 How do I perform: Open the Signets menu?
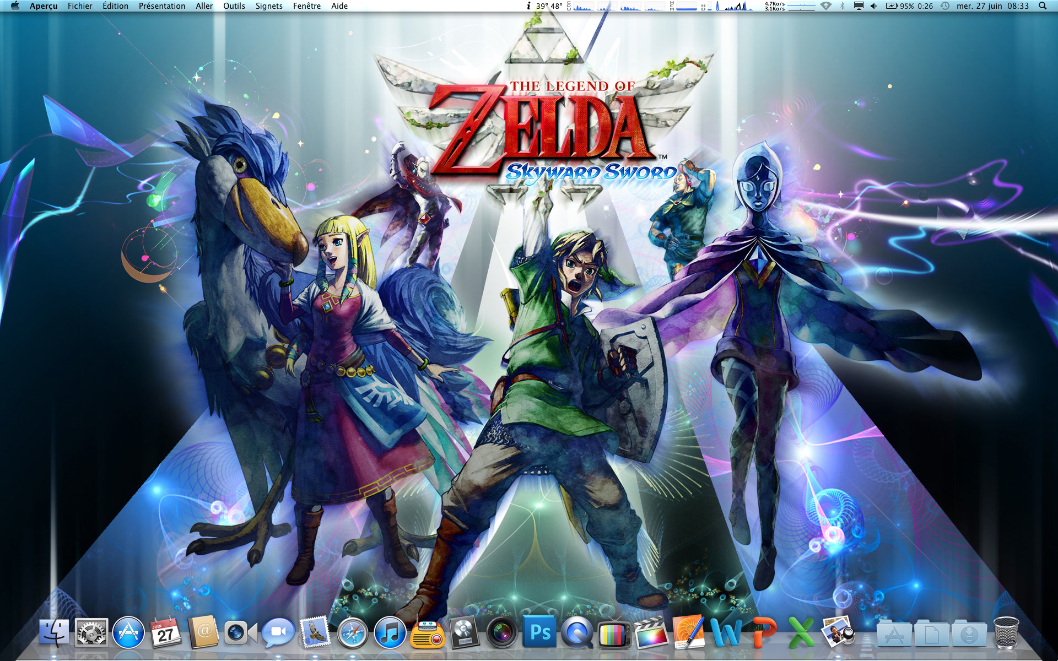click(x=269, y=6)
